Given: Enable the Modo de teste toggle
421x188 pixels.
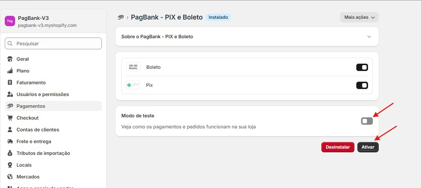Looking at the screenshot, I should (x=367, y=121).
